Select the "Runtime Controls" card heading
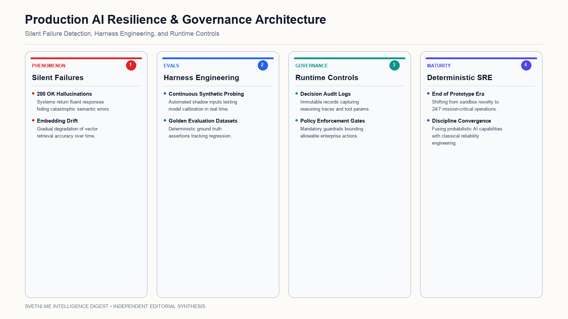The height and width of the screenshot is (319, 568). (x=327, y=78)
